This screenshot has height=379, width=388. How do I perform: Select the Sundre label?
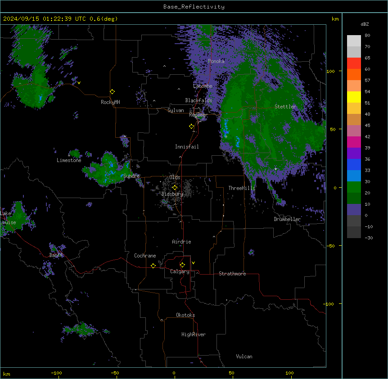click(x=131, y=176)
